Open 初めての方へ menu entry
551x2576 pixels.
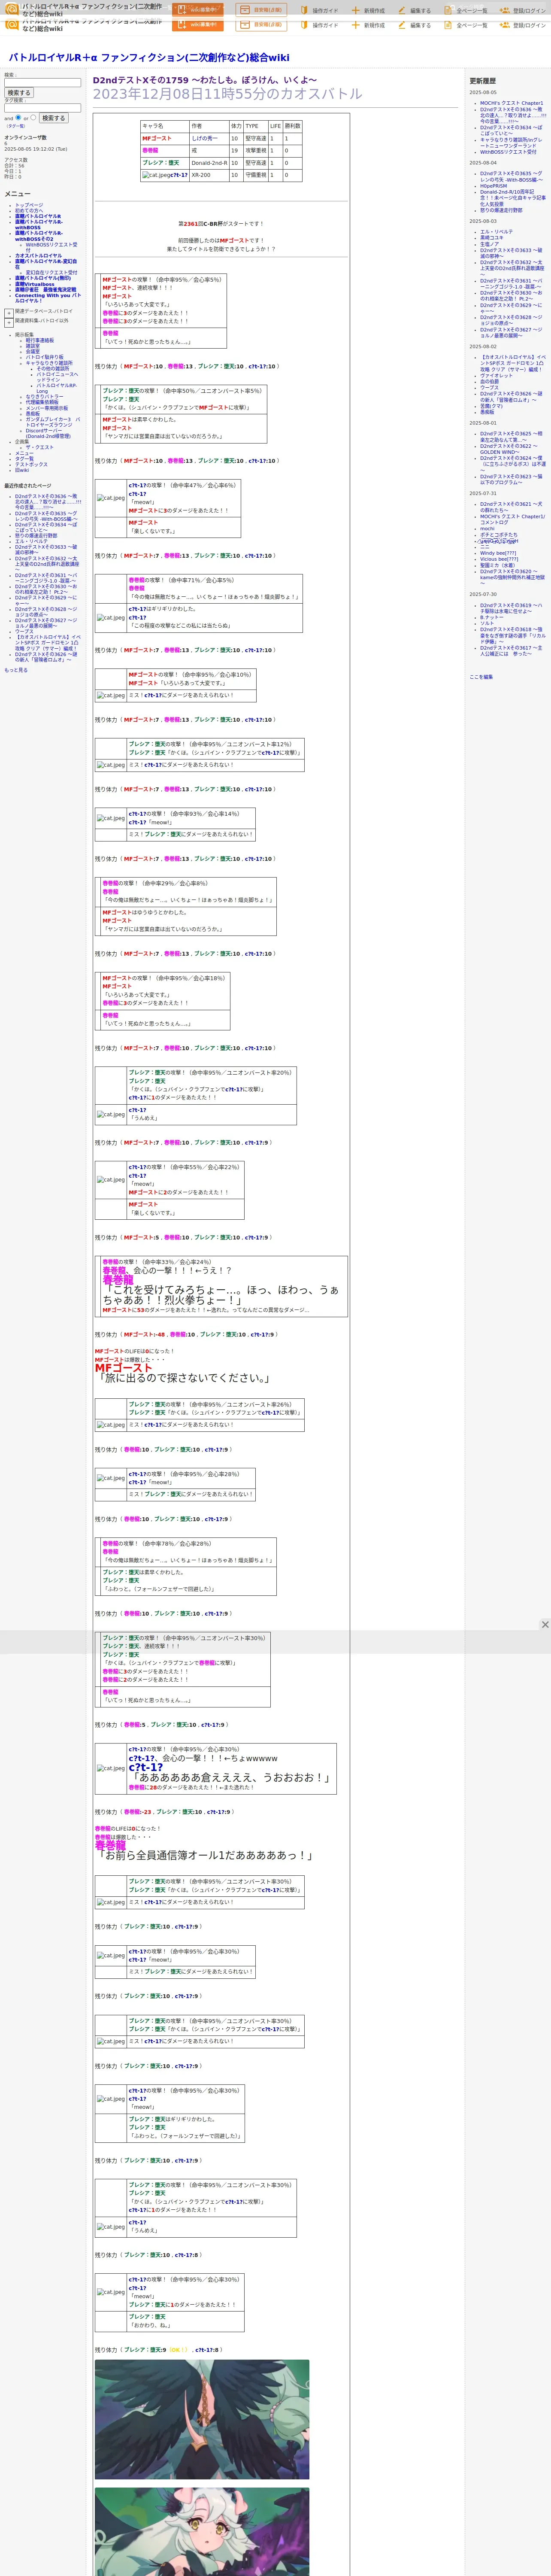(x=29, y=210)
